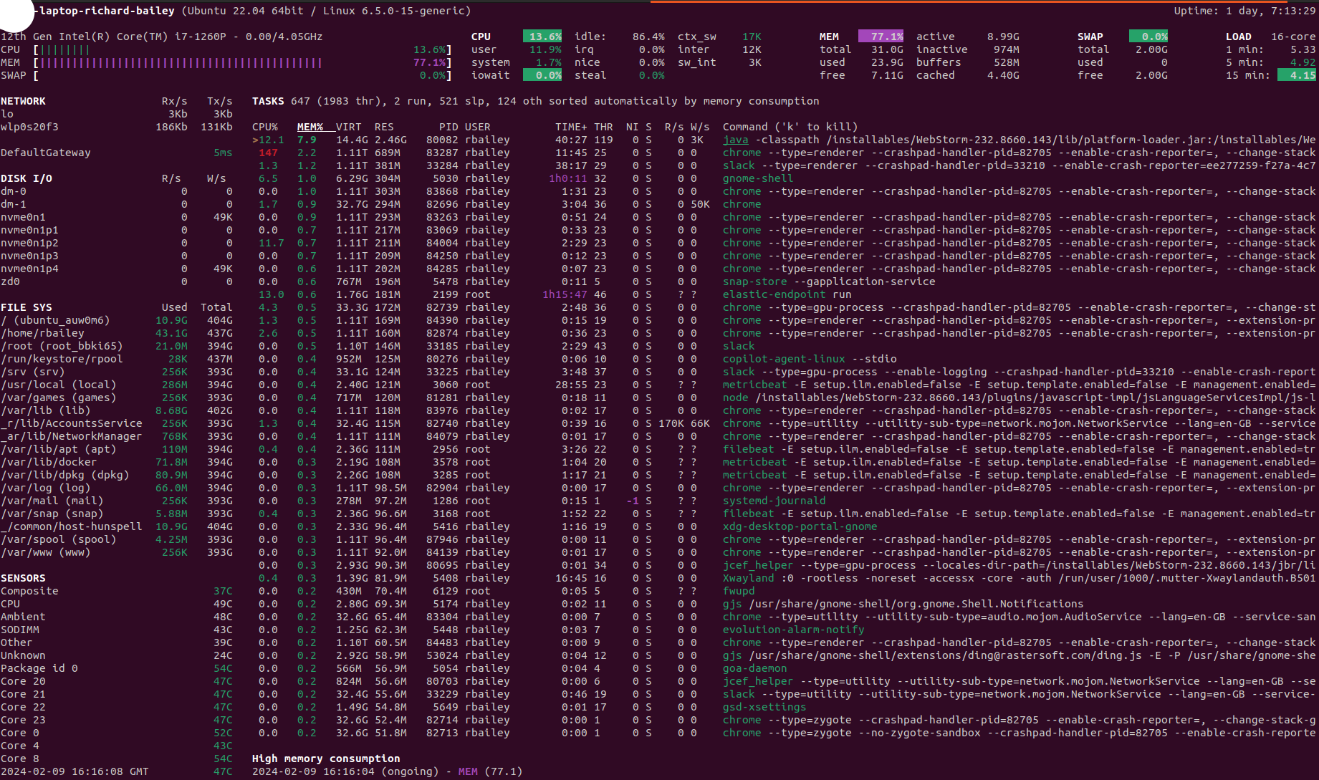Select the elastic-endpoint run process
1319x780 pixels.
point(787,294)
